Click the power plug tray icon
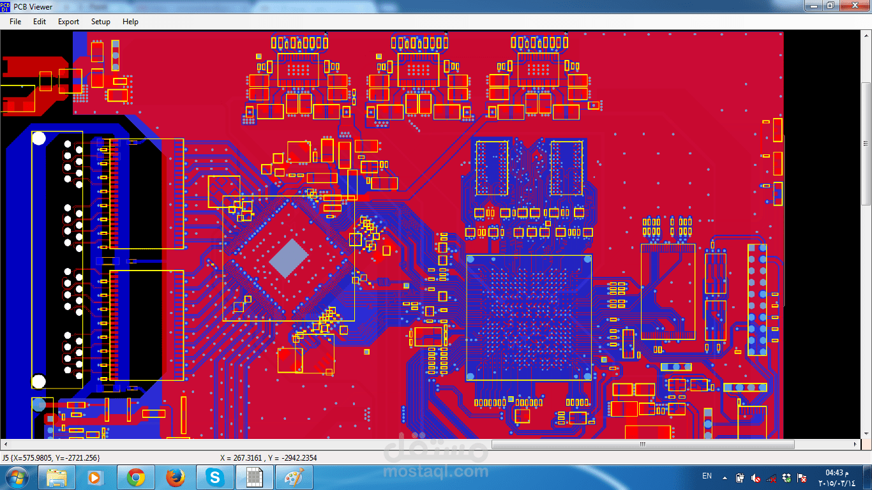 [739, 477]
